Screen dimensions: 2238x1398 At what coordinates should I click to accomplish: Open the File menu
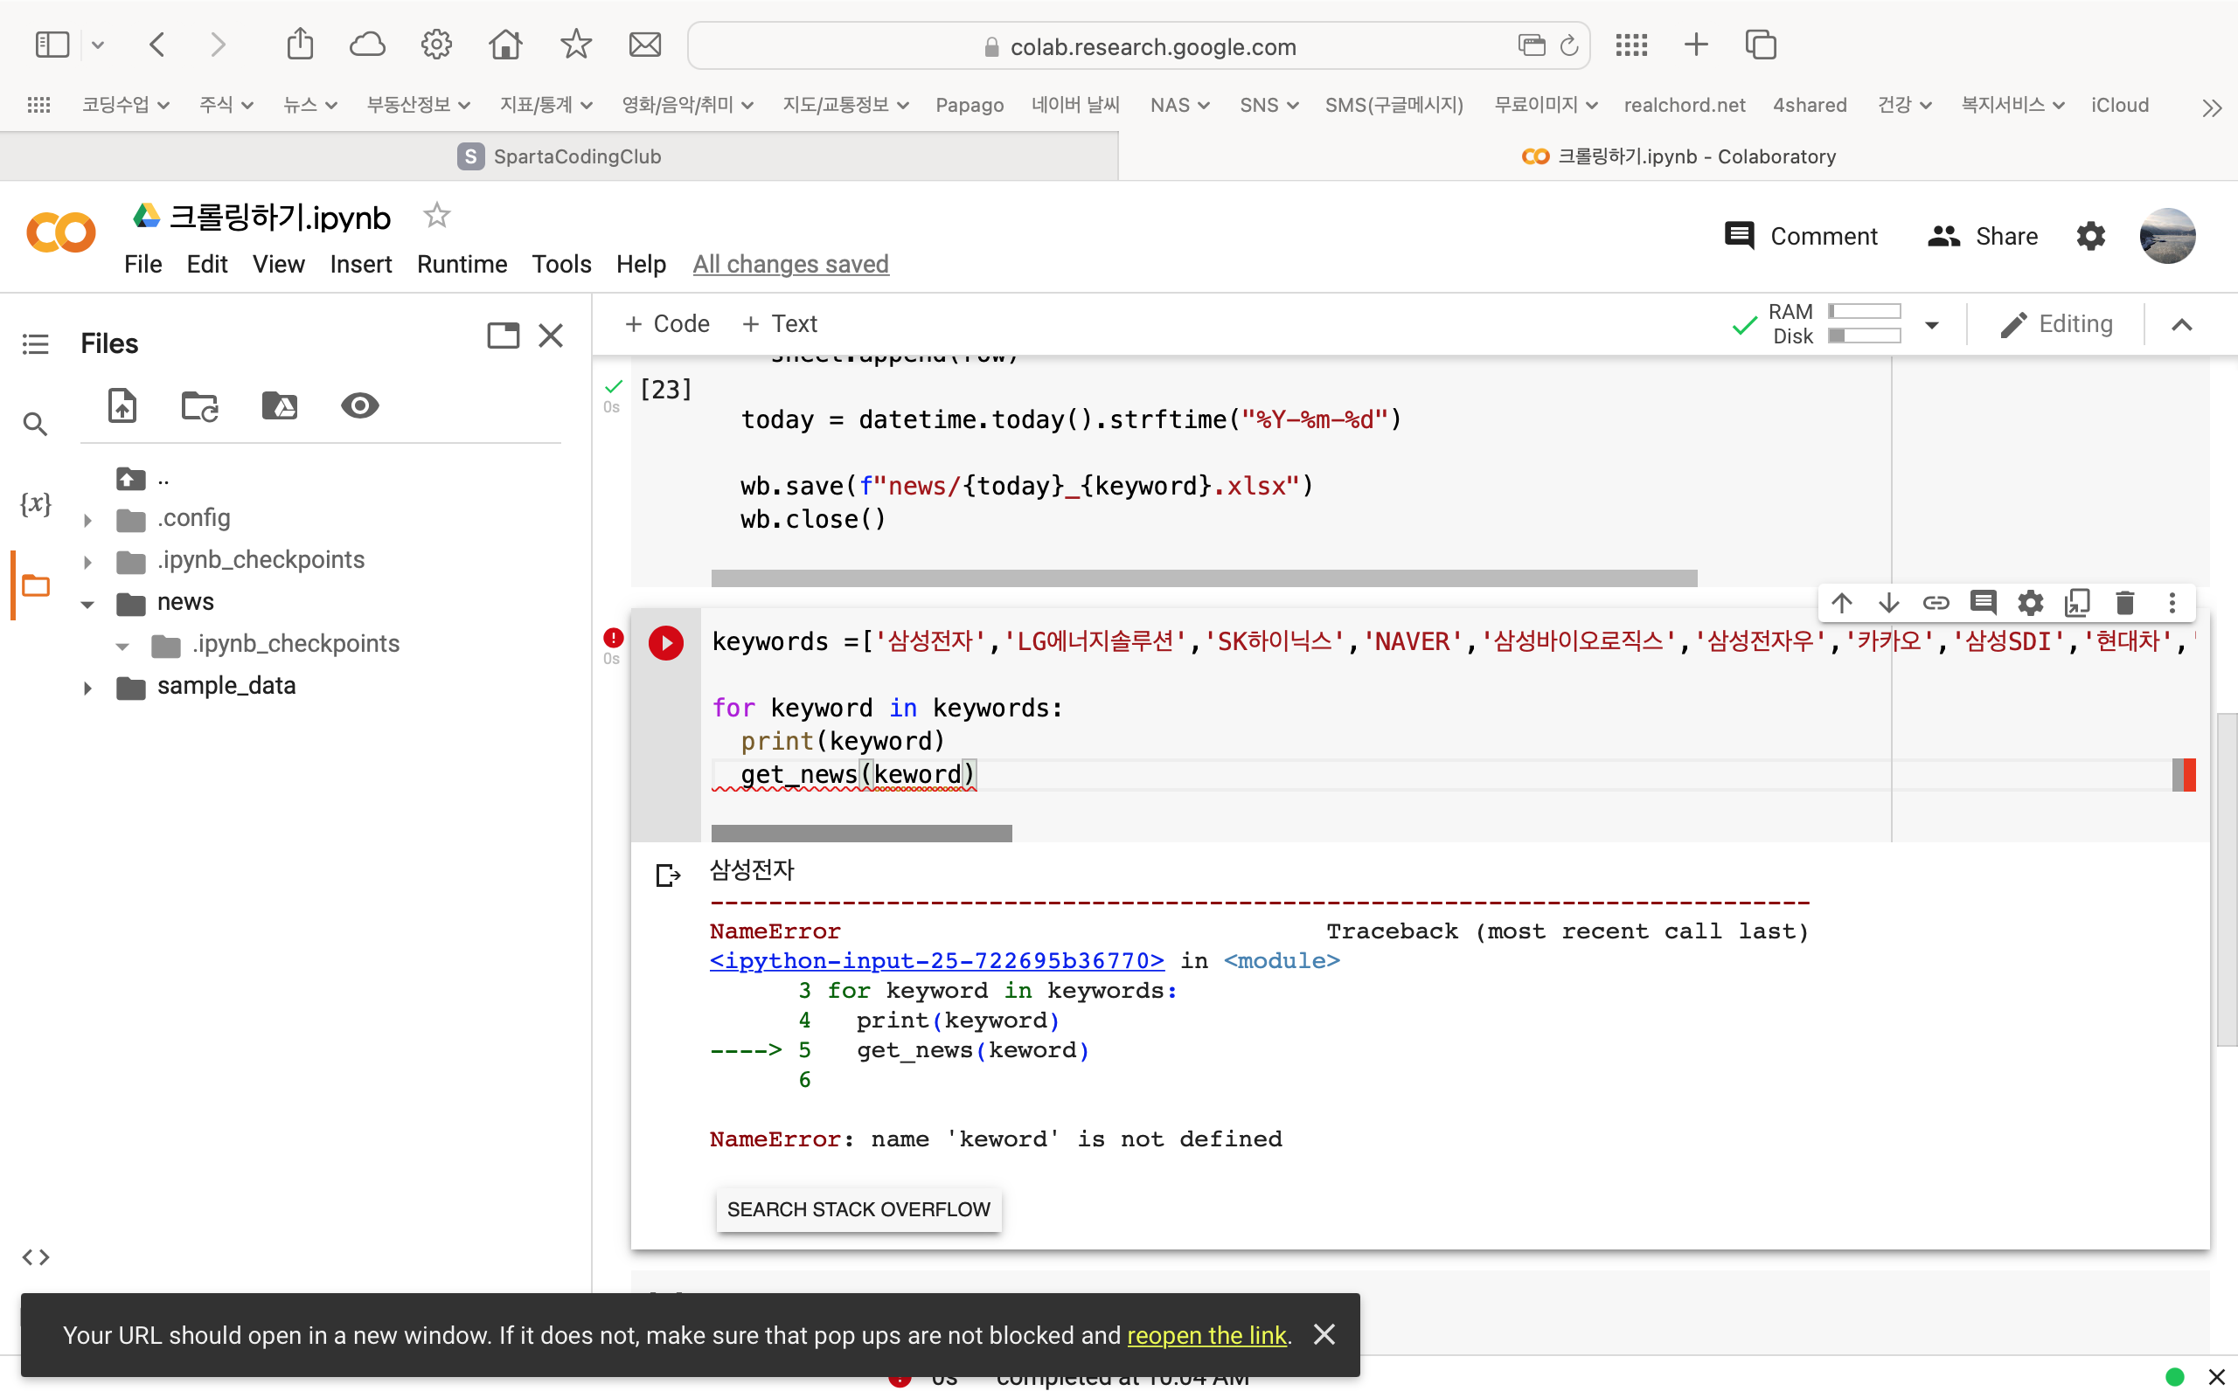[143, 265]
